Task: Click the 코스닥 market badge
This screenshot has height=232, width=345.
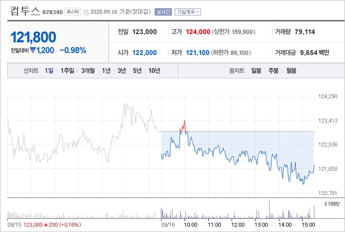Action: 73,12
